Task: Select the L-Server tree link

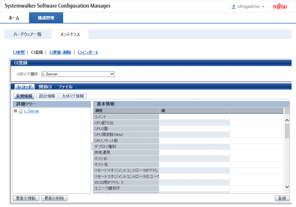Action: [x=31, y=111]
